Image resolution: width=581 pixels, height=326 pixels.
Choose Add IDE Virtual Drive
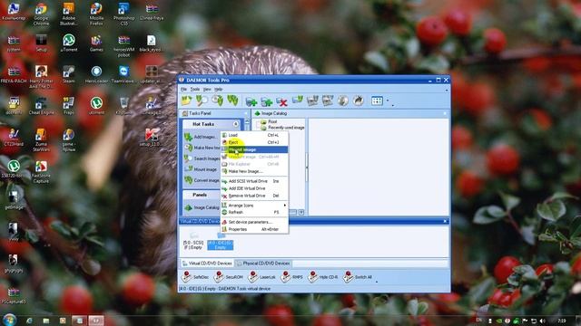[x=254, y=188]
